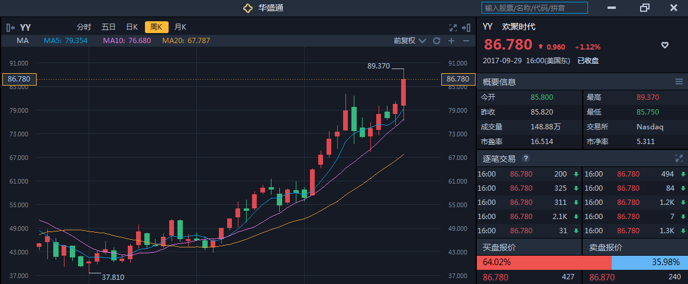The height and width of the screenshot is (284, 688).
Task: Add YY to favorites with the heart icon
Action: 664,45
